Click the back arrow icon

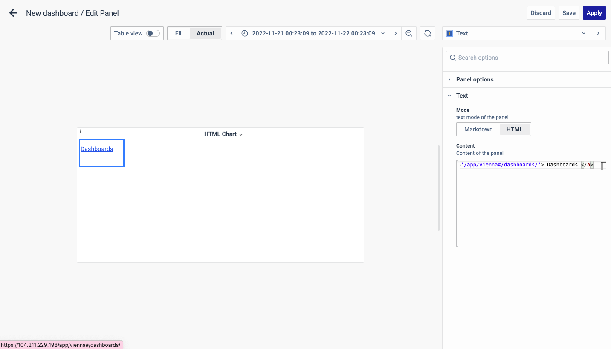[13, 13]
